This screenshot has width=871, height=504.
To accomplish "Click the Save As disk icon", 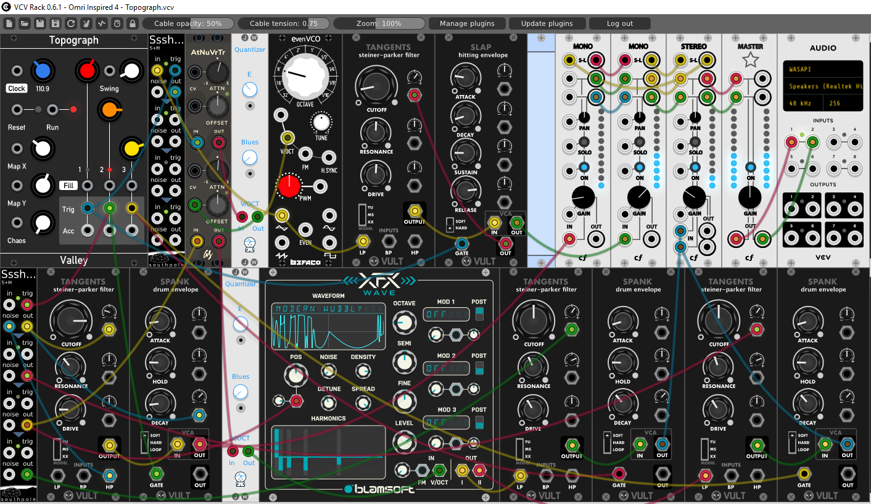I will 56,23.
